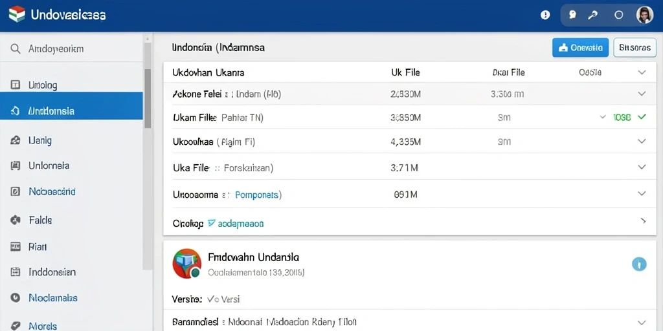Click the green checkmark next to 1096
663x331 pixels.
point(642,117)
